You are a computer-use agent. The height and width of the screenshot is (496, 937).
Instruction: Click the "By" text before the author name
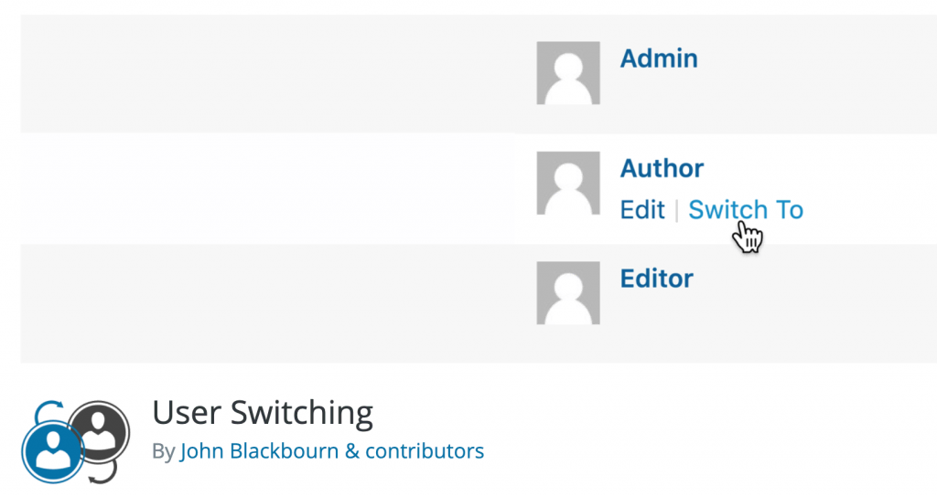tap(164, 450)
